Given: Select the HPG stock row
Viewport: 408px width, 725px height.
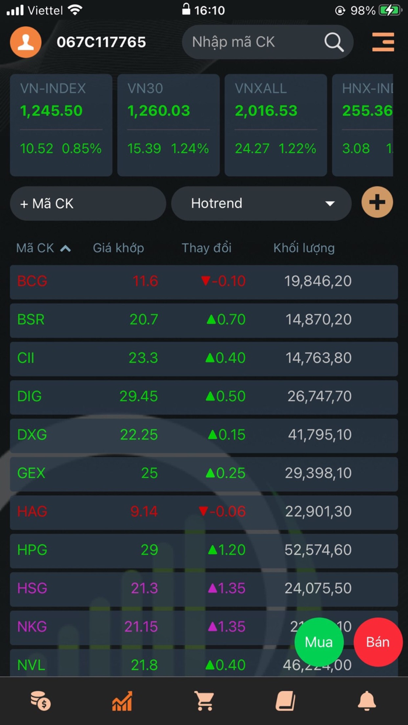Looking at the screenshot, I should [203, 550].
